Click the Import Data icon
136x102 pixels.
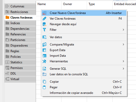[x=44, y=56]
